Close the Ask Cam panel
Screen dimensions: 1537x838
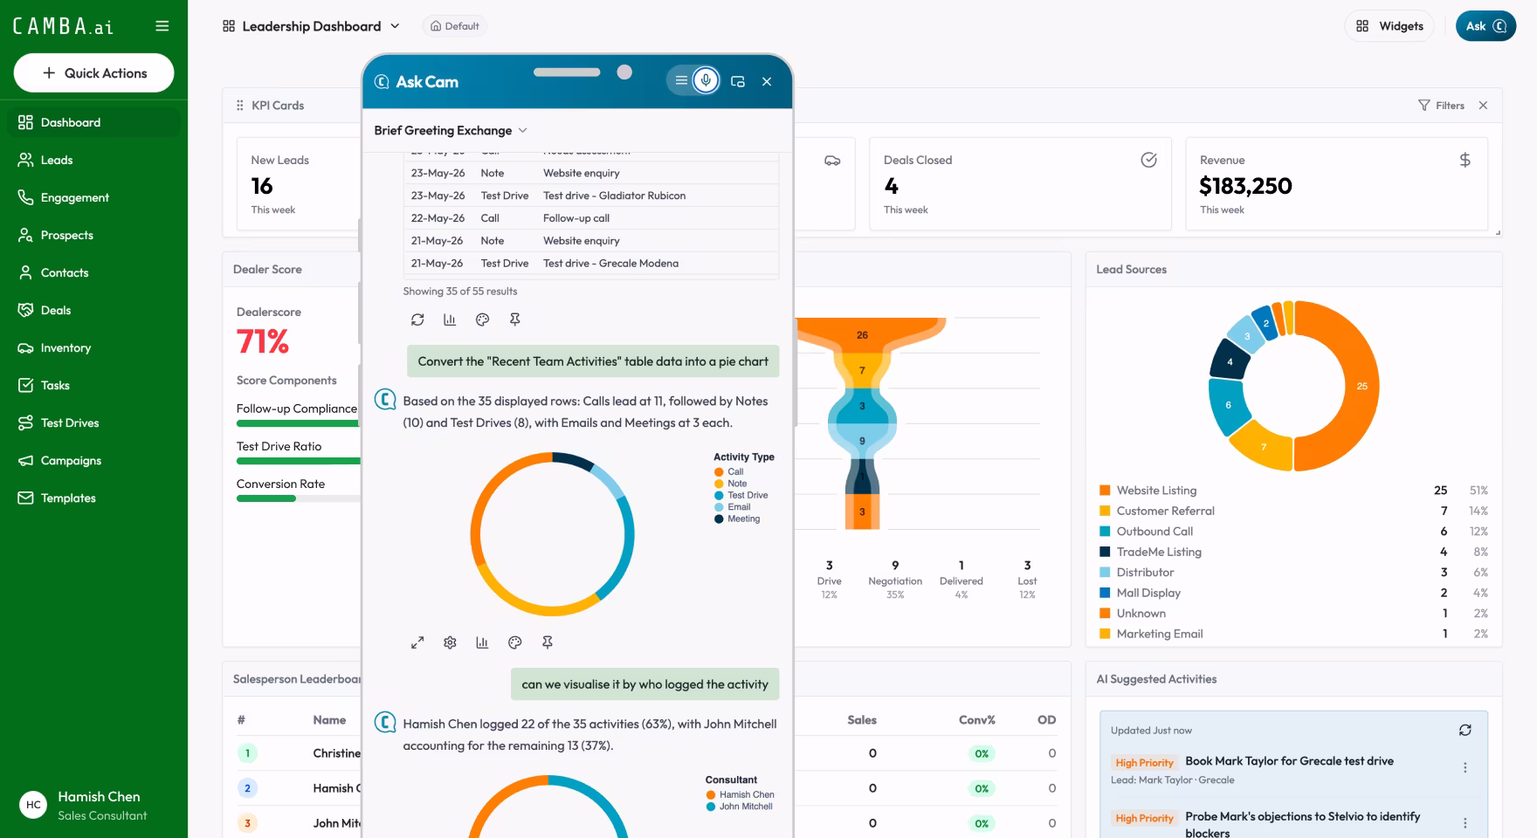[767, 81]
